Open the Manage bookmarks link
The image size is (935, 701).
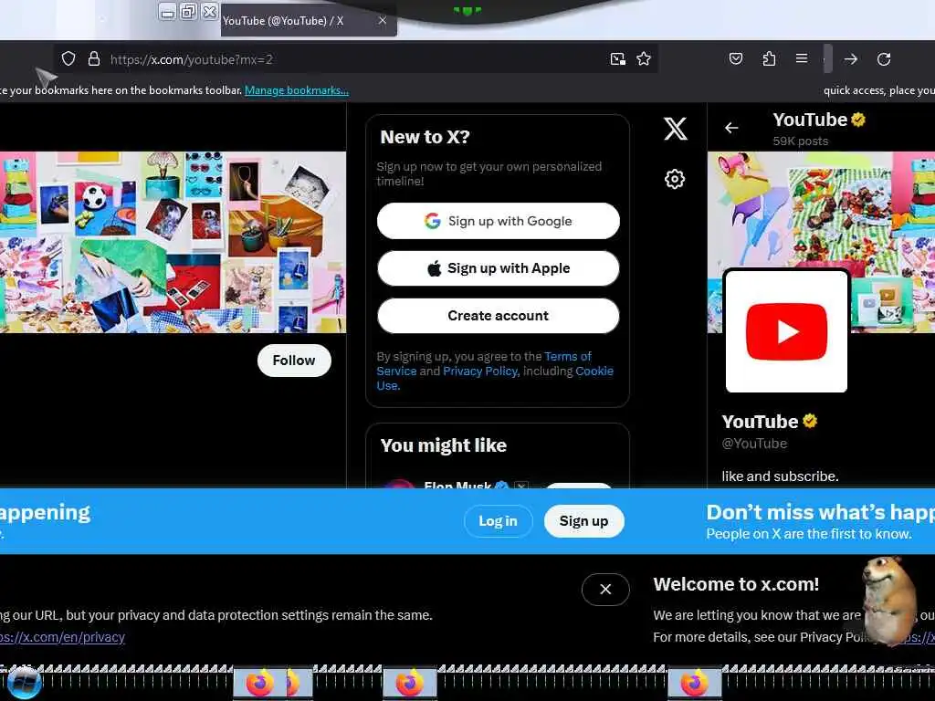pos(297,90)
